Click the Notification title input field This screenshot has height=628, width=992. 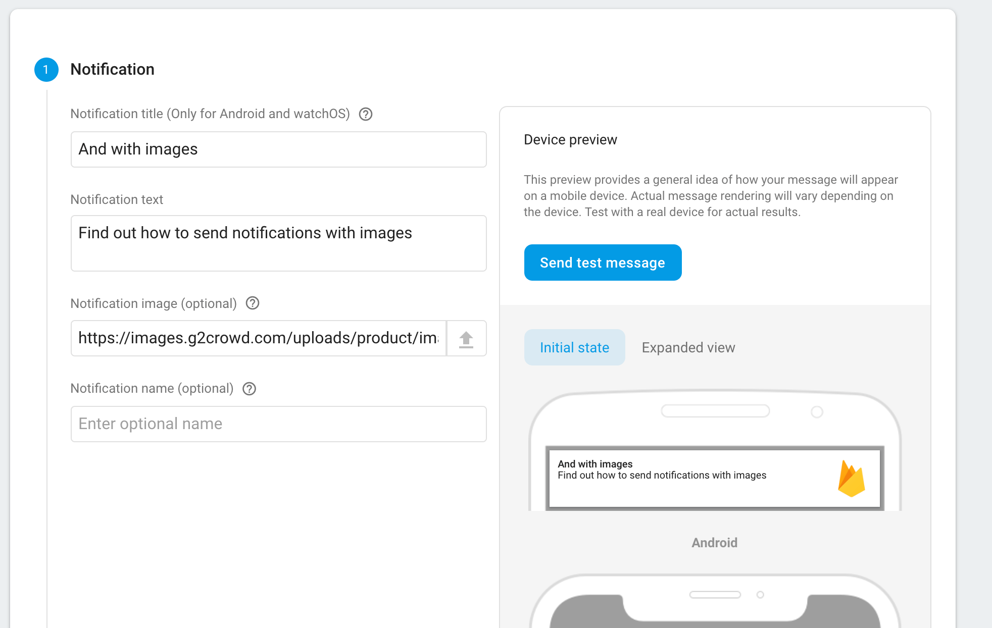(x=278, y=149)
